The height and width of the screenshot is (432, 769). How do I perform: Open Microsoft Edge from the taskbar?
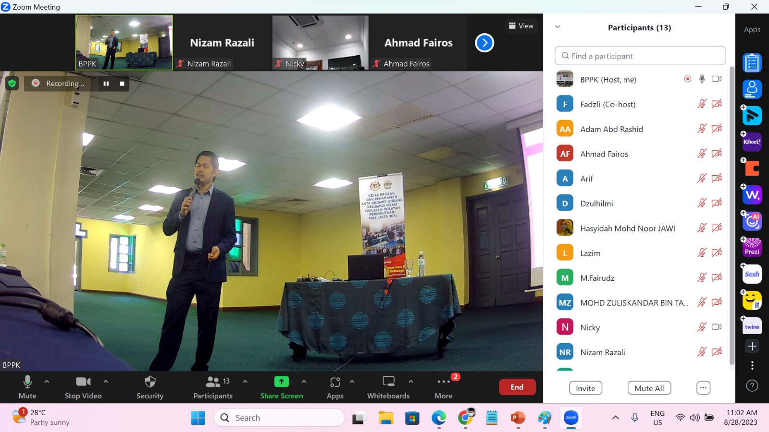pos(439,418)
